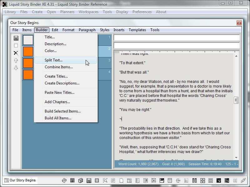Click the floppy disk icon in bottom toolbar
The width and height of the screenshot is (250, 187).
point(89,180)
